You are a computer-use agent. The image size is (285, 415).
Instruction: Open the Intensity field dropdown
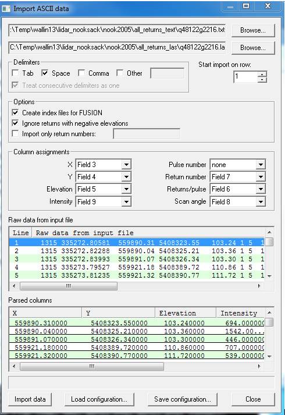click(x=126, y=201)
